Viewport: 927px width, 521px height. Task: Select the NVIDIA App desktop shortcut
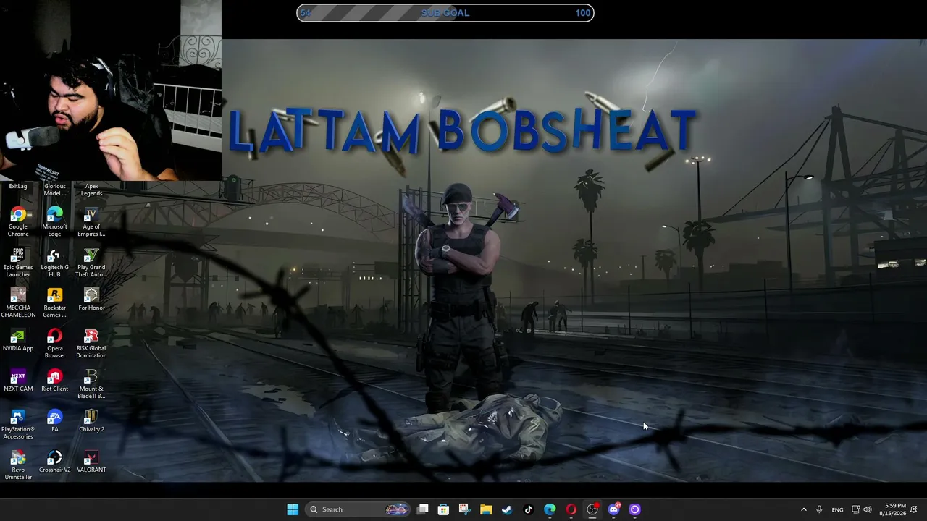pyautogui.click(x=18, y=339)
